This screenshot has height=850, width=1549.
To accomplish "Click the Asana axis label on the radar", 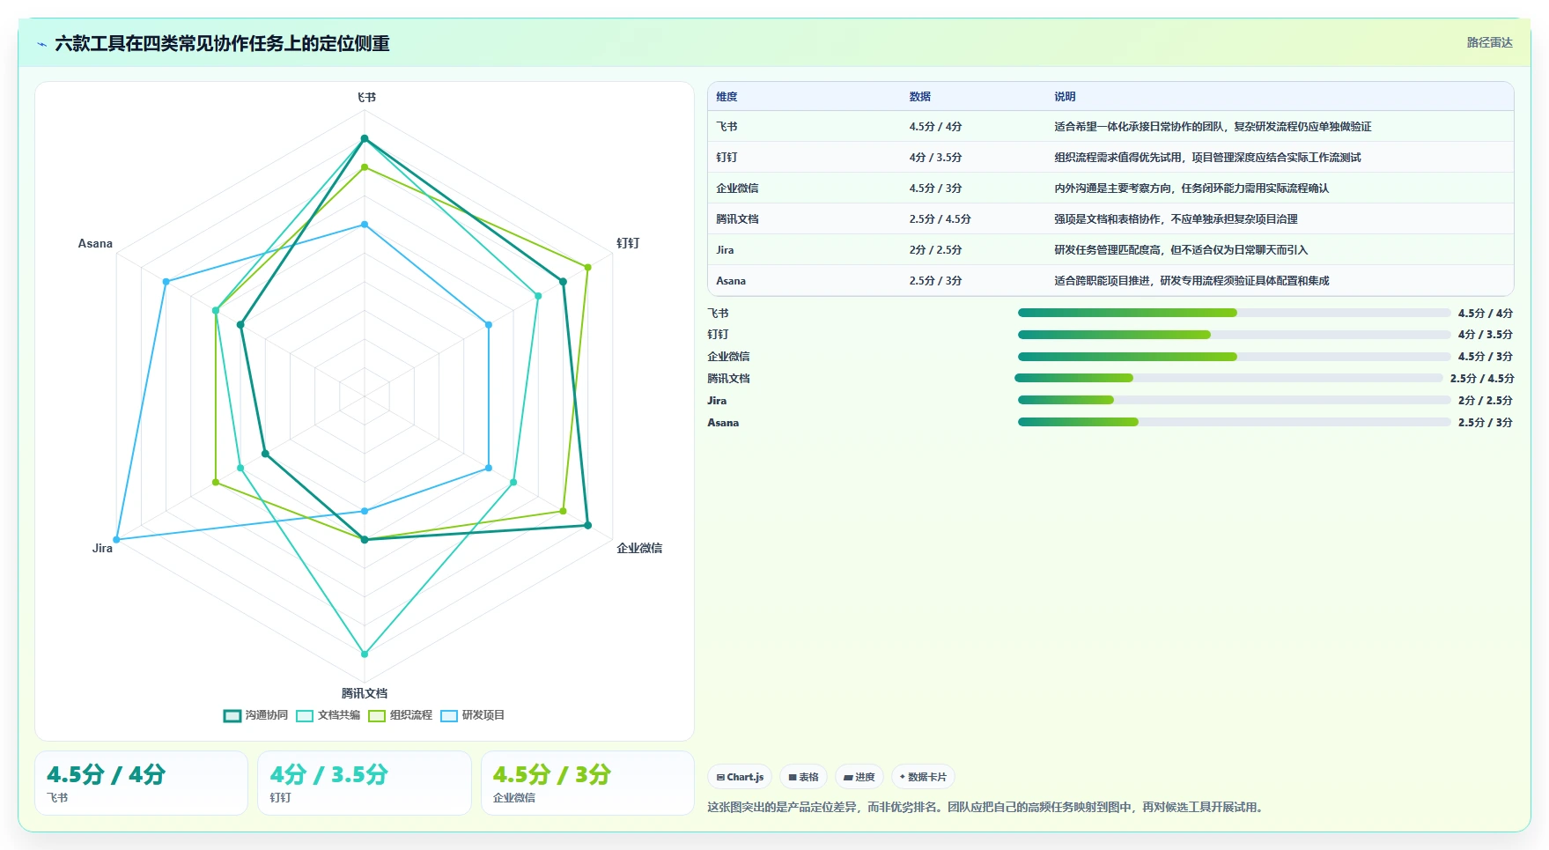I will click(x=95, y=243).
